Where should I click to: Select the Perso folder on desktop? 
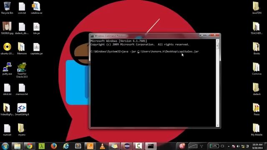pos(257,109)
